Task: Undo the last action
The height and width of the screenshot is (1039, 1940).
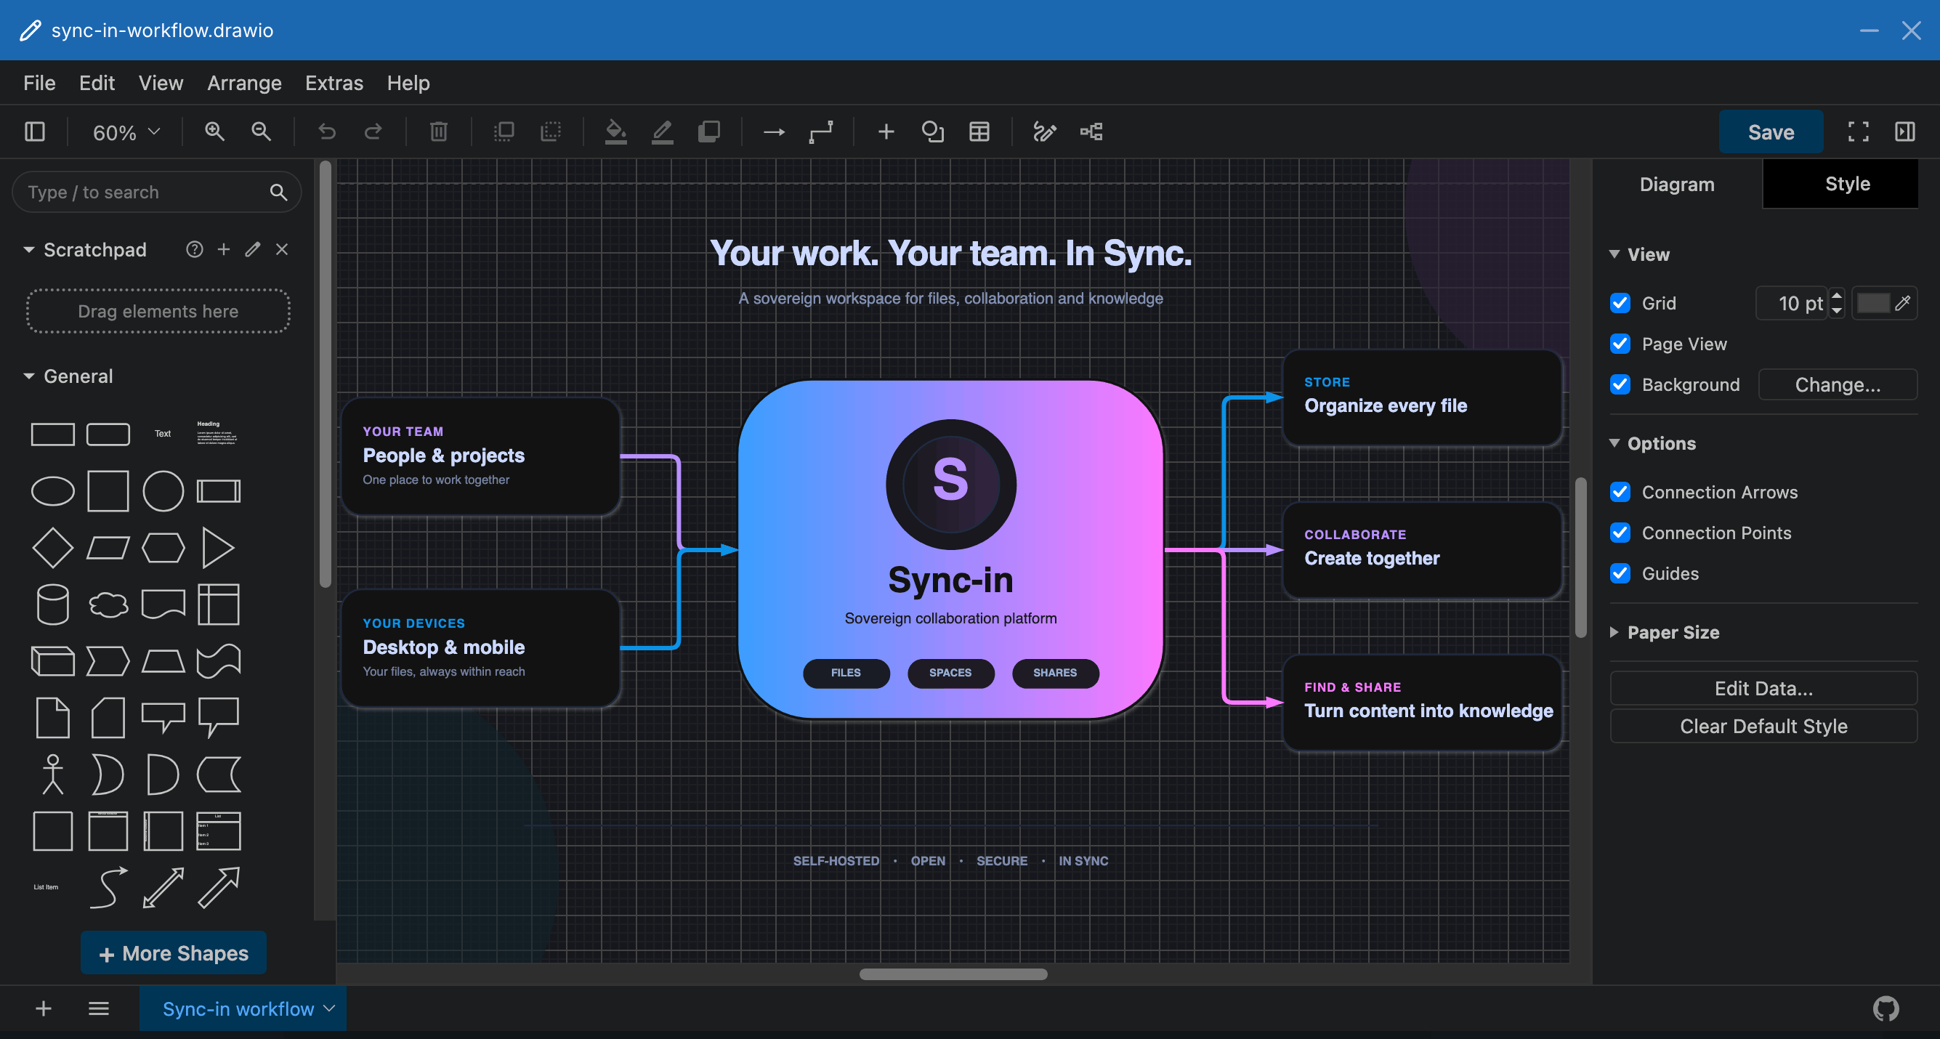Action: [326, 132]
